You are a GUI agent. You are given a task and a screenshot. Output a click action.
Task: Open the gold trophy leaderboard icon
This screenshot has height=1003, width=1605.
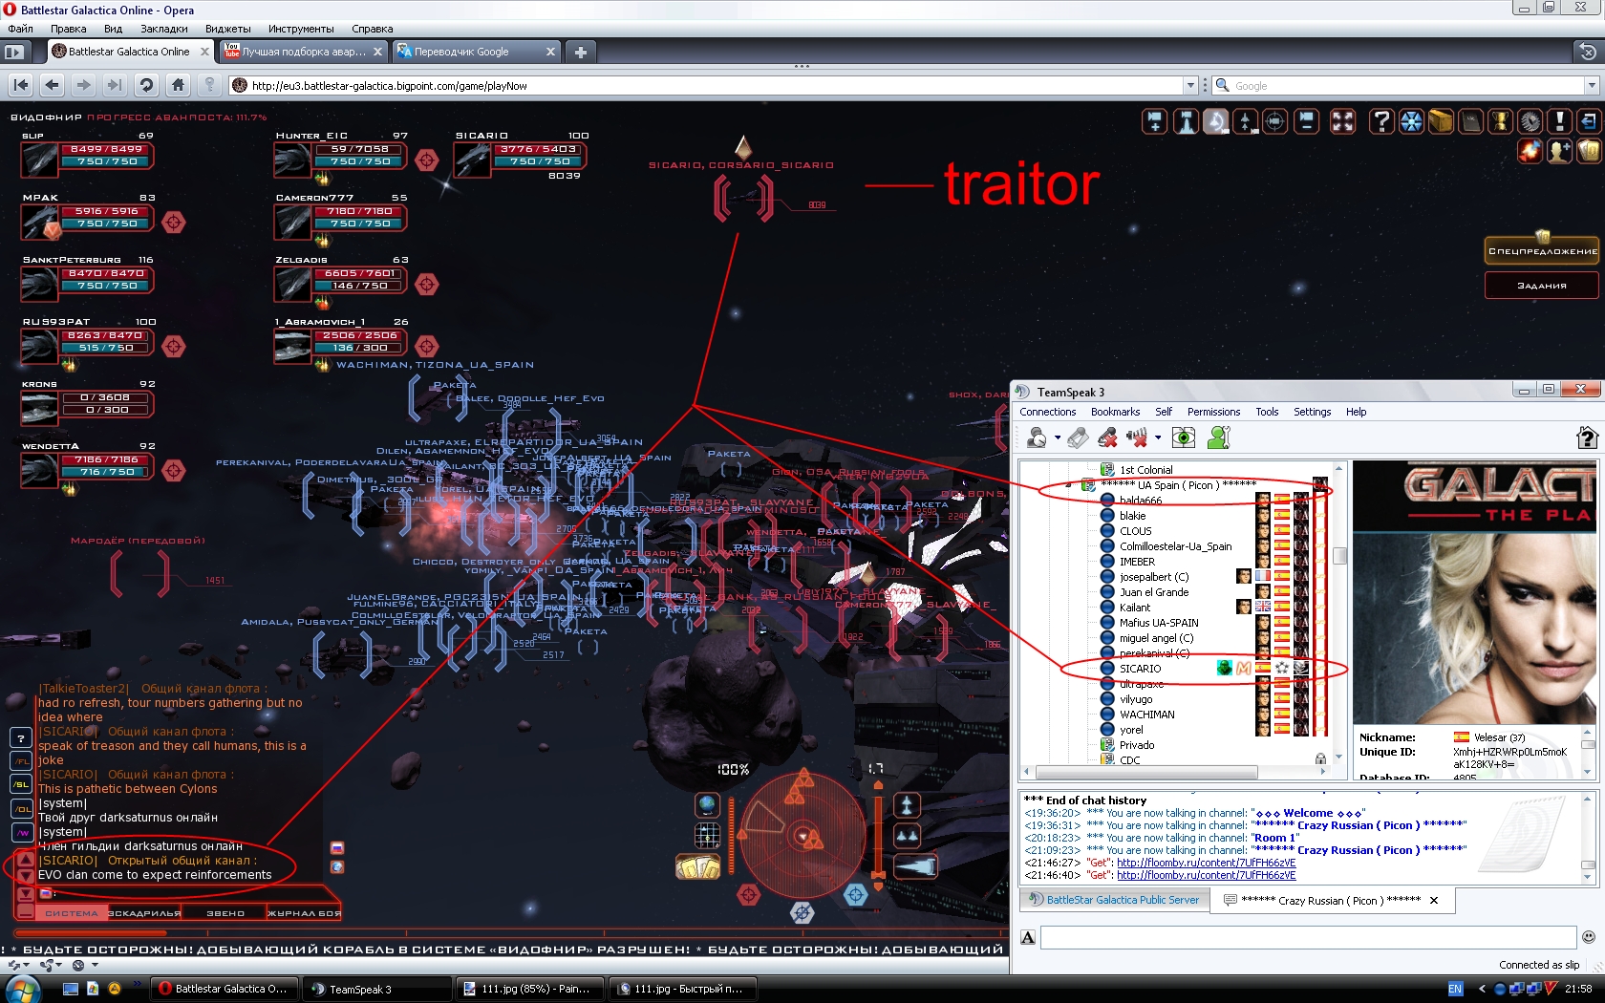click(1501, 121)
